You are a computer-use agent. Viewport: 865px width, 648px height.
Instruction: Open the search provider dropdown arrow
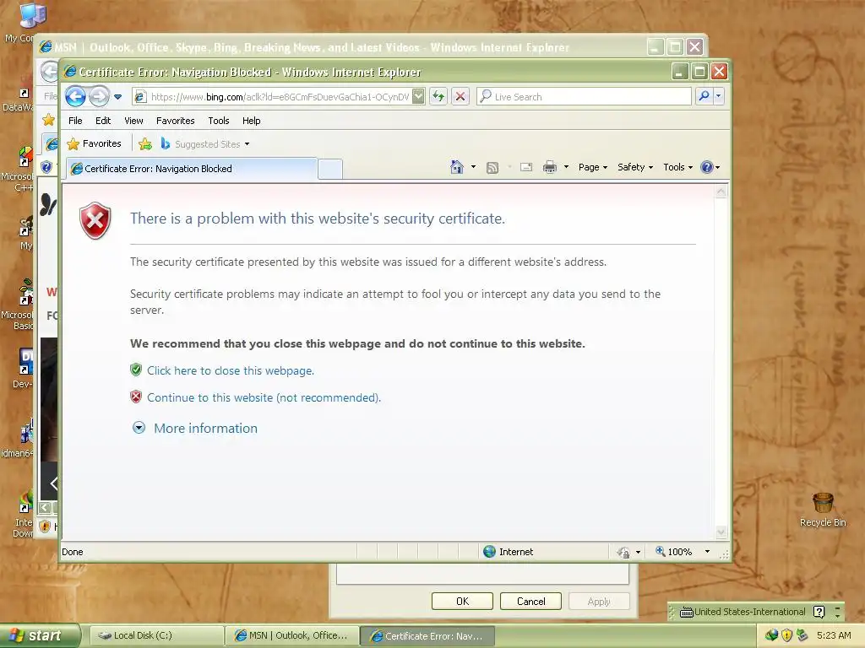point(718,96)
